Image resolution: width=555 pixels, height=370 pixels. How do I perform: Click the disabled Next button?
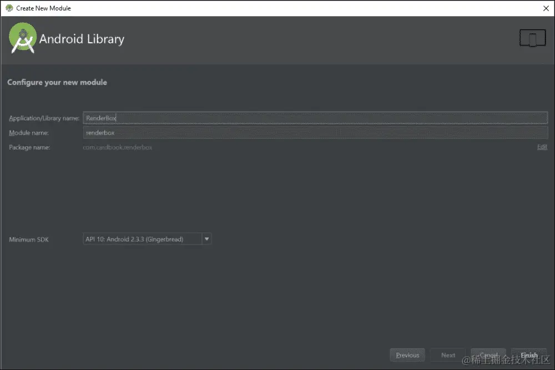(447, 354)
